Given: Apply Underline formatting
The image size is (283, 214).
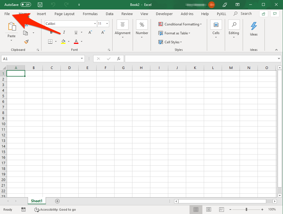Looking at the screenshot, I should pyautogui.click(x=76, y=32).
